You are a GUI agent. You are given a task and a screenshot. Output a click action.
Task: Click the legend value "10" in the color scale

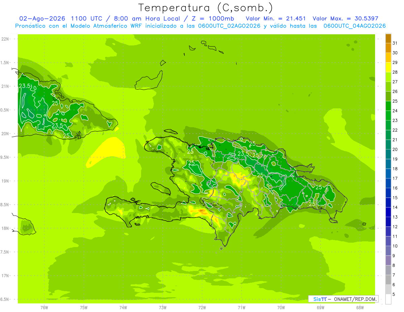(x=395, y=246)
